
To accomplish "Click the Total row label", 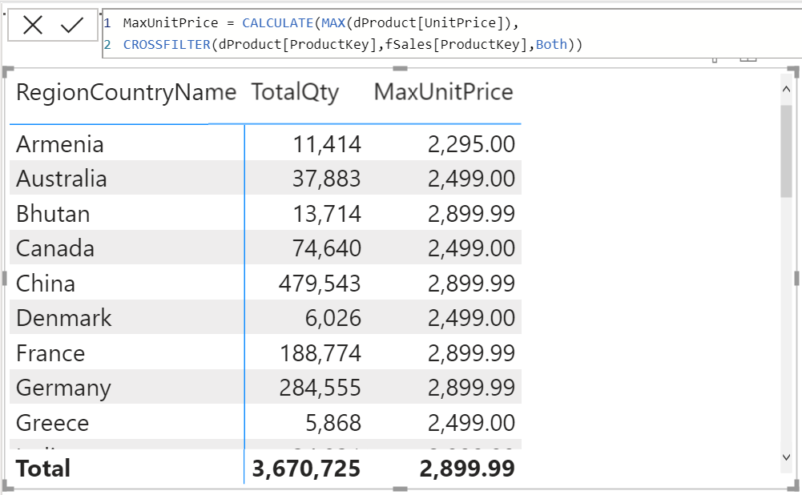I will [43, 469].
